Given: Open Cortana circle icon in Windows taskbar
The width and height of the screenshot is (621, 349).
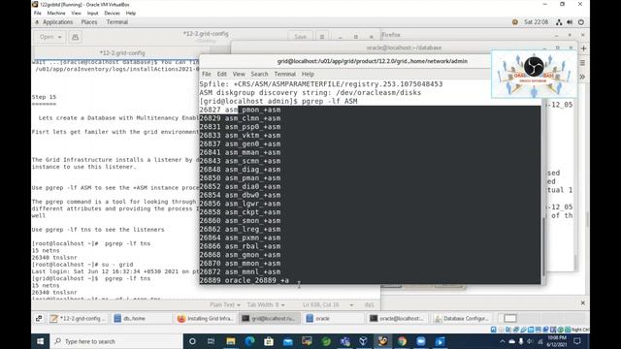Looking at the screenshot, I should (192, 341).
